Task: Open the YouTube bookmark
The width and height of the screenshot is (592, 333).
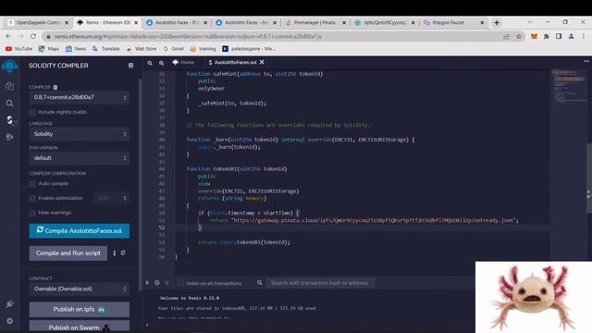Action: pyautogui.click(x=18, y=49)
